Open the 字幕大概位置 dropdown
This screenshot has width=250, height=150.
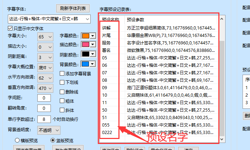pyautogui.click(x=45, y=68)
